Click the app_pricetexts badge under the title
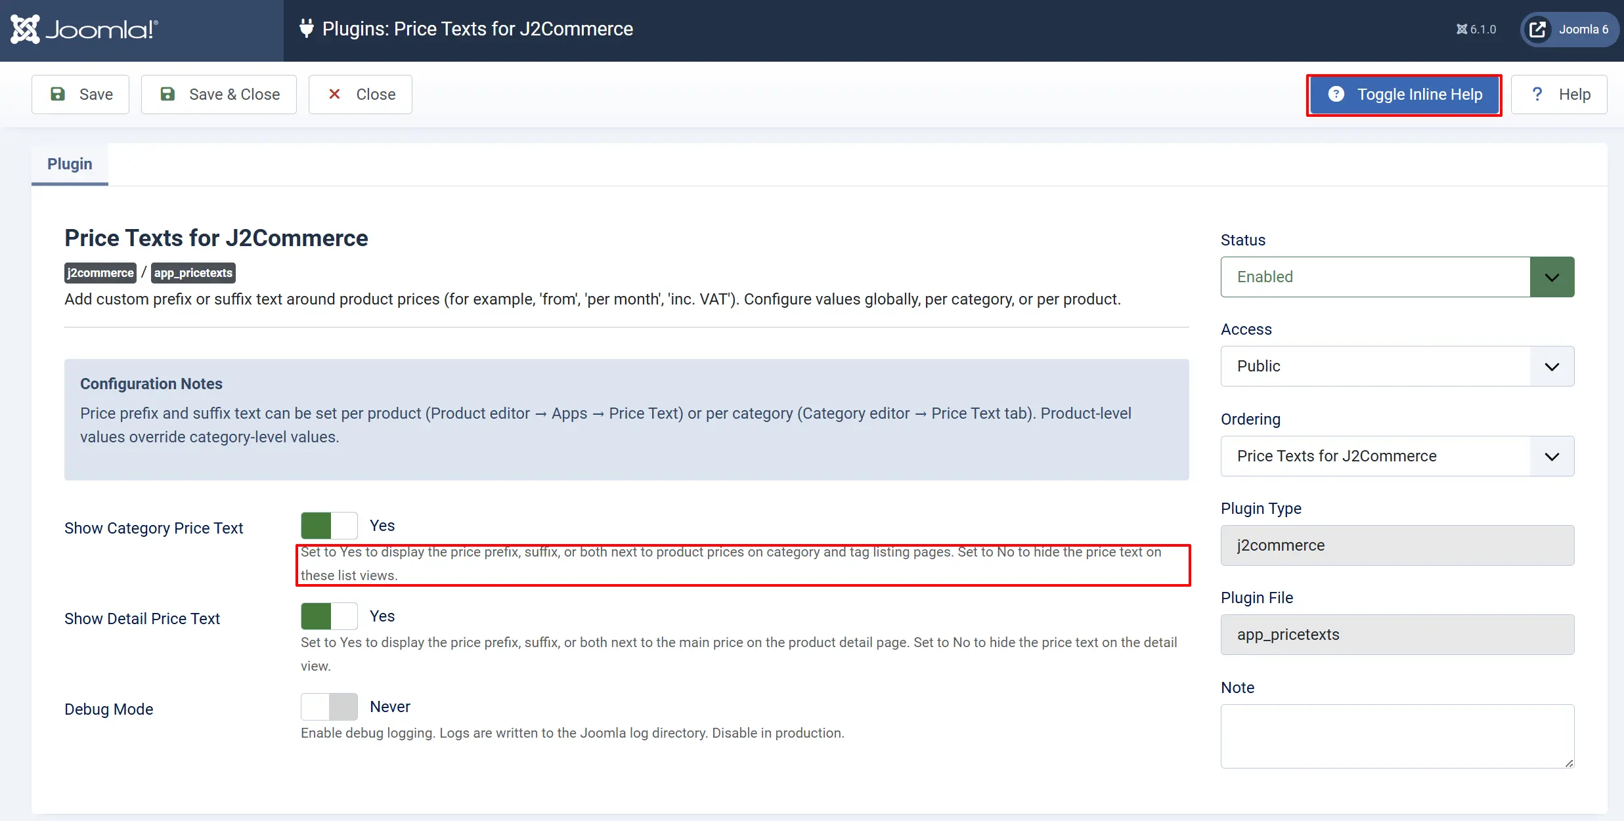 click(193, 273)
